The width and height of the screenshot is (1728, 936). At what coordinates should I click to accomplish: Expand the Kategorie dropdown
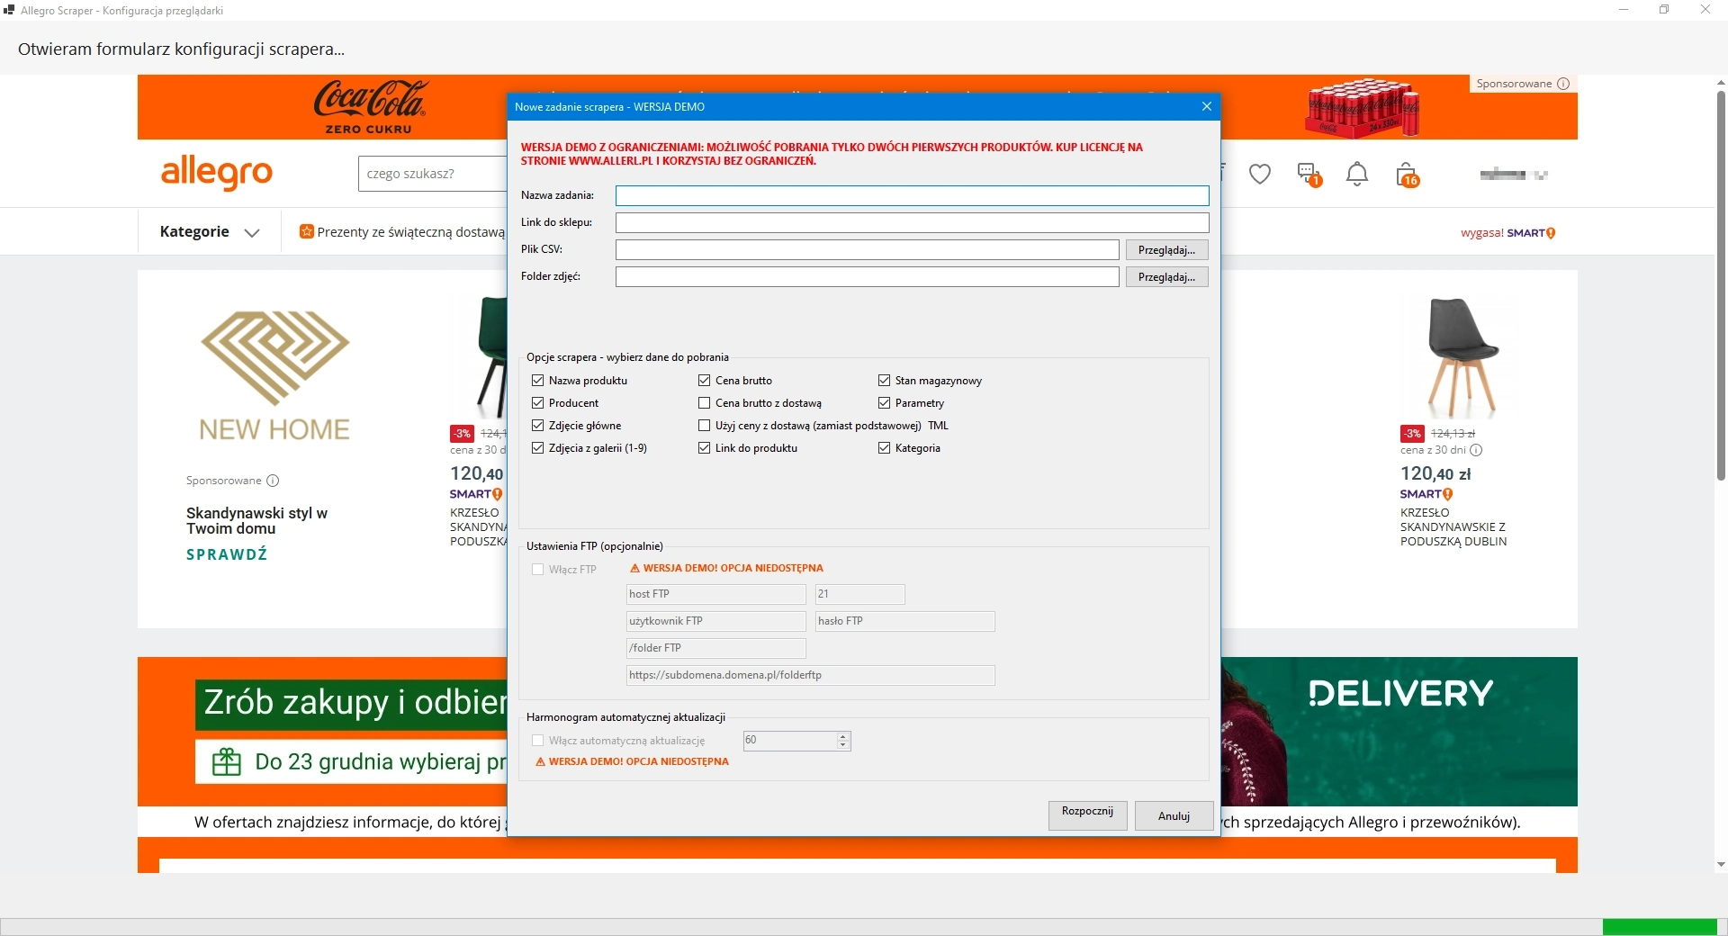pos(210,232)
